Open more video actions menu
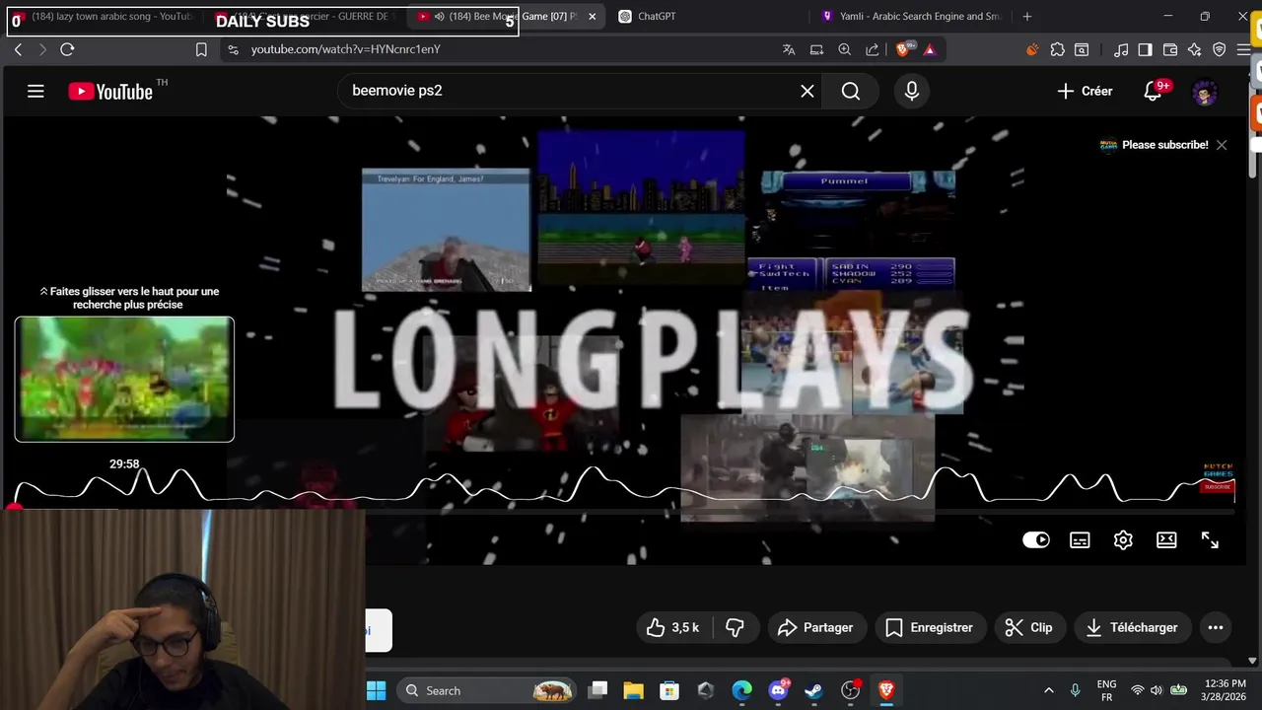Screen dimensions: 1262x710 tap(1216, 627)
